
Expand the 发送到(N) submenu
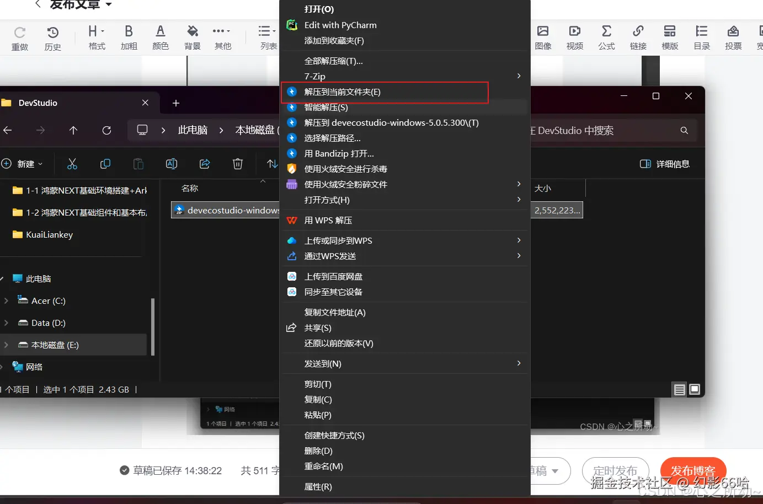click(x=519, y=363)
